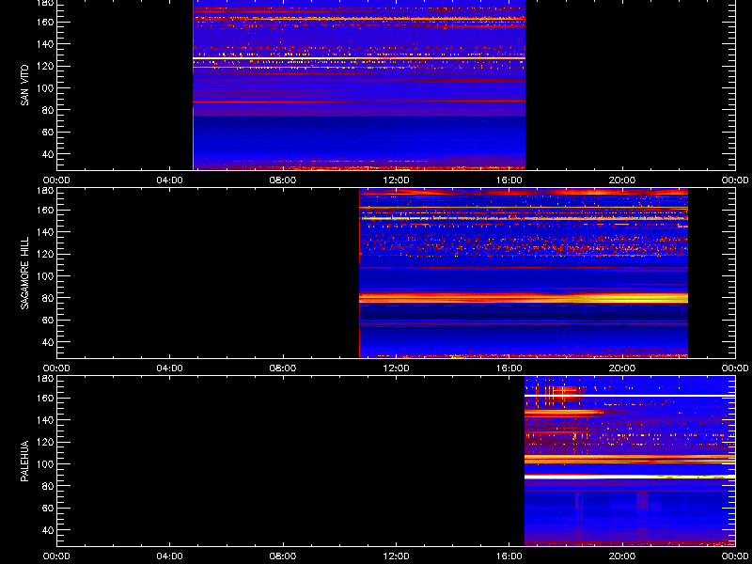The image size is (752, 564).
Task: Select the 140 tick label on PALEHUA axis
Action: [x=47, y=420]
